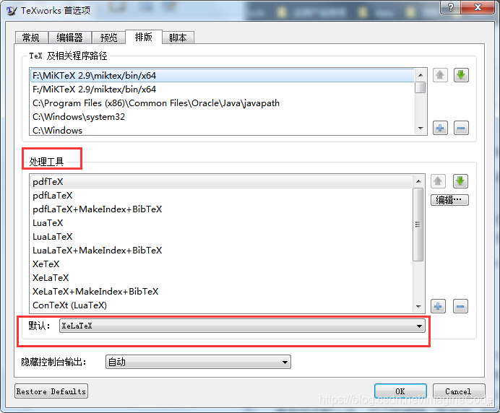Screen dimensions: 500x413
Task: Select XeTeX in processing tools list
Action: [222, 264]
